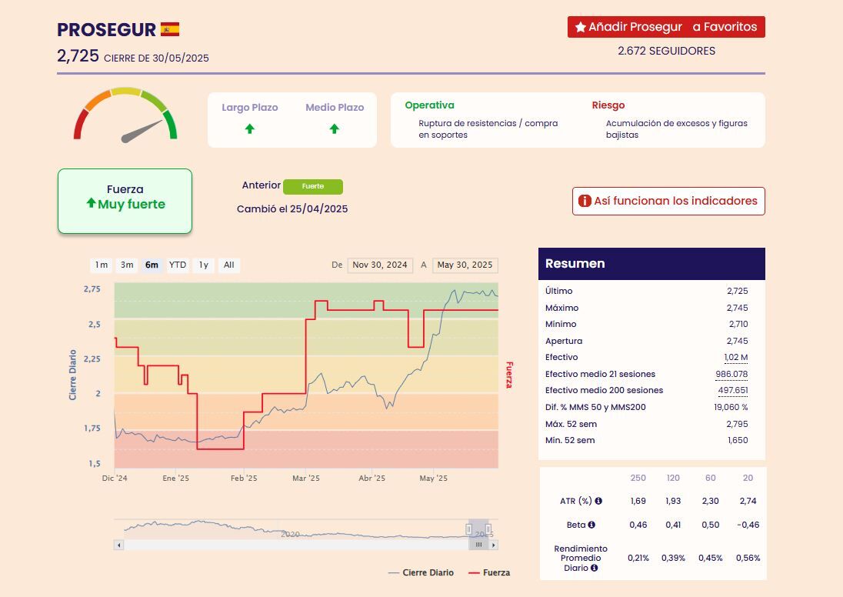Open Así funcionan los indicadores

[668, 201]
